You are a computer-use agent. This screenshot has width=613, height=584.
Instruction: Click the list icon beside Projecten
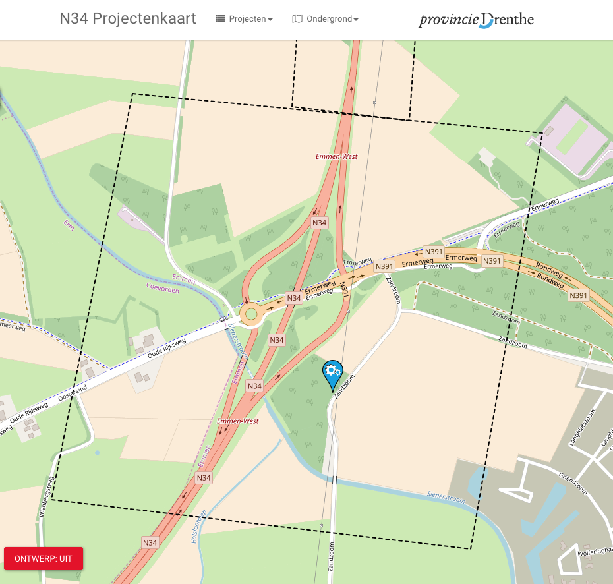click(x=221, y=18)
